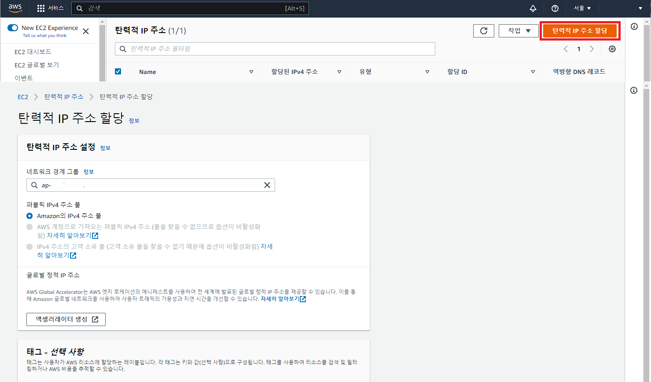This screenshot has height=382, width=651.
Task: Select Amazon의 IPv4 주소 풀 radio option
Action: click(x=29, y=216)
